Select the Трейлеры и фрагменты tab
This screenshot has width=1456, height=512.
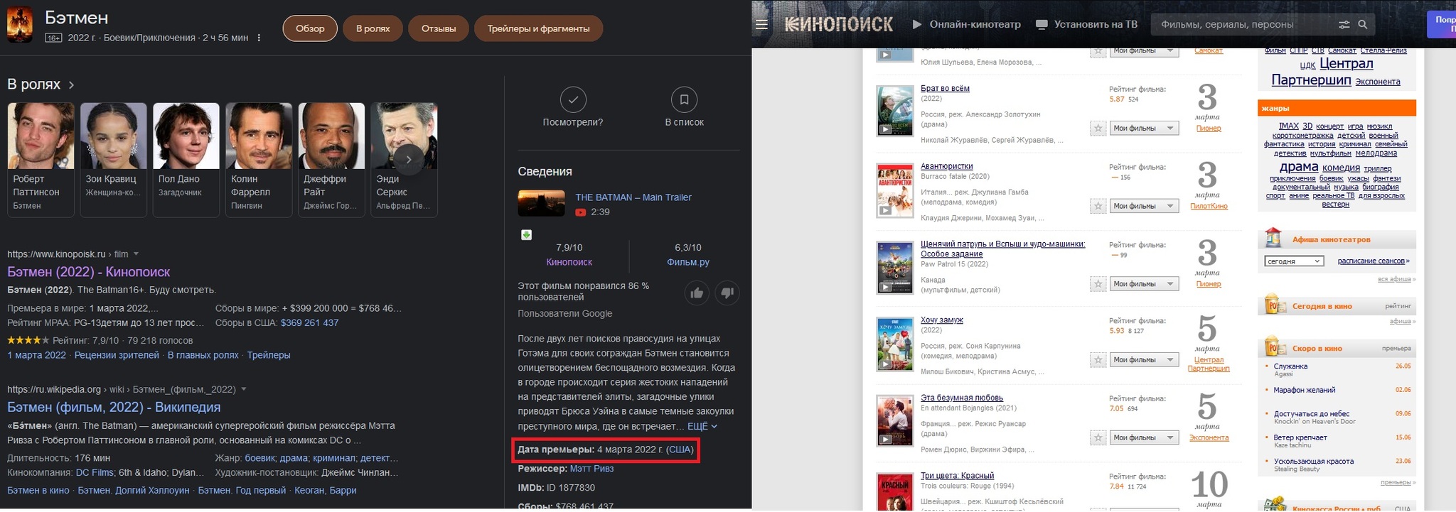point(538,28)
